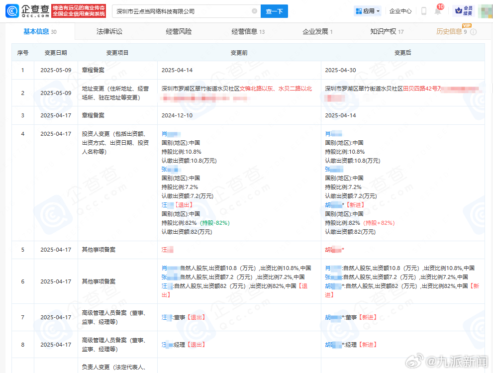Click the 历史信息 tab
Viewport: 493px width, 373px height.
(450, 31)
